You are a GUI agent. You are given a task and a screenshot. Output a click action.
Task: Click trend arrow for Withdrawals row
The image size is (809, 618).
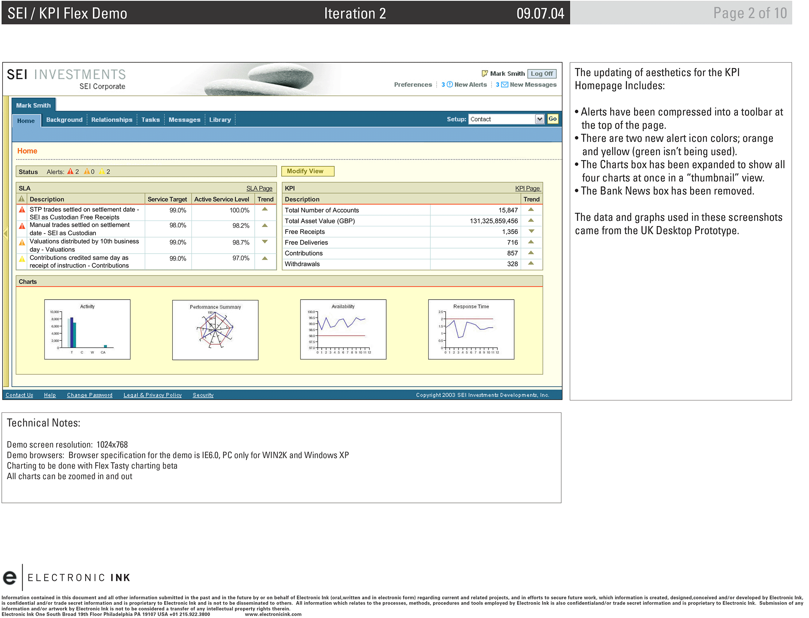pyautogui.click(x=531, y=263)
